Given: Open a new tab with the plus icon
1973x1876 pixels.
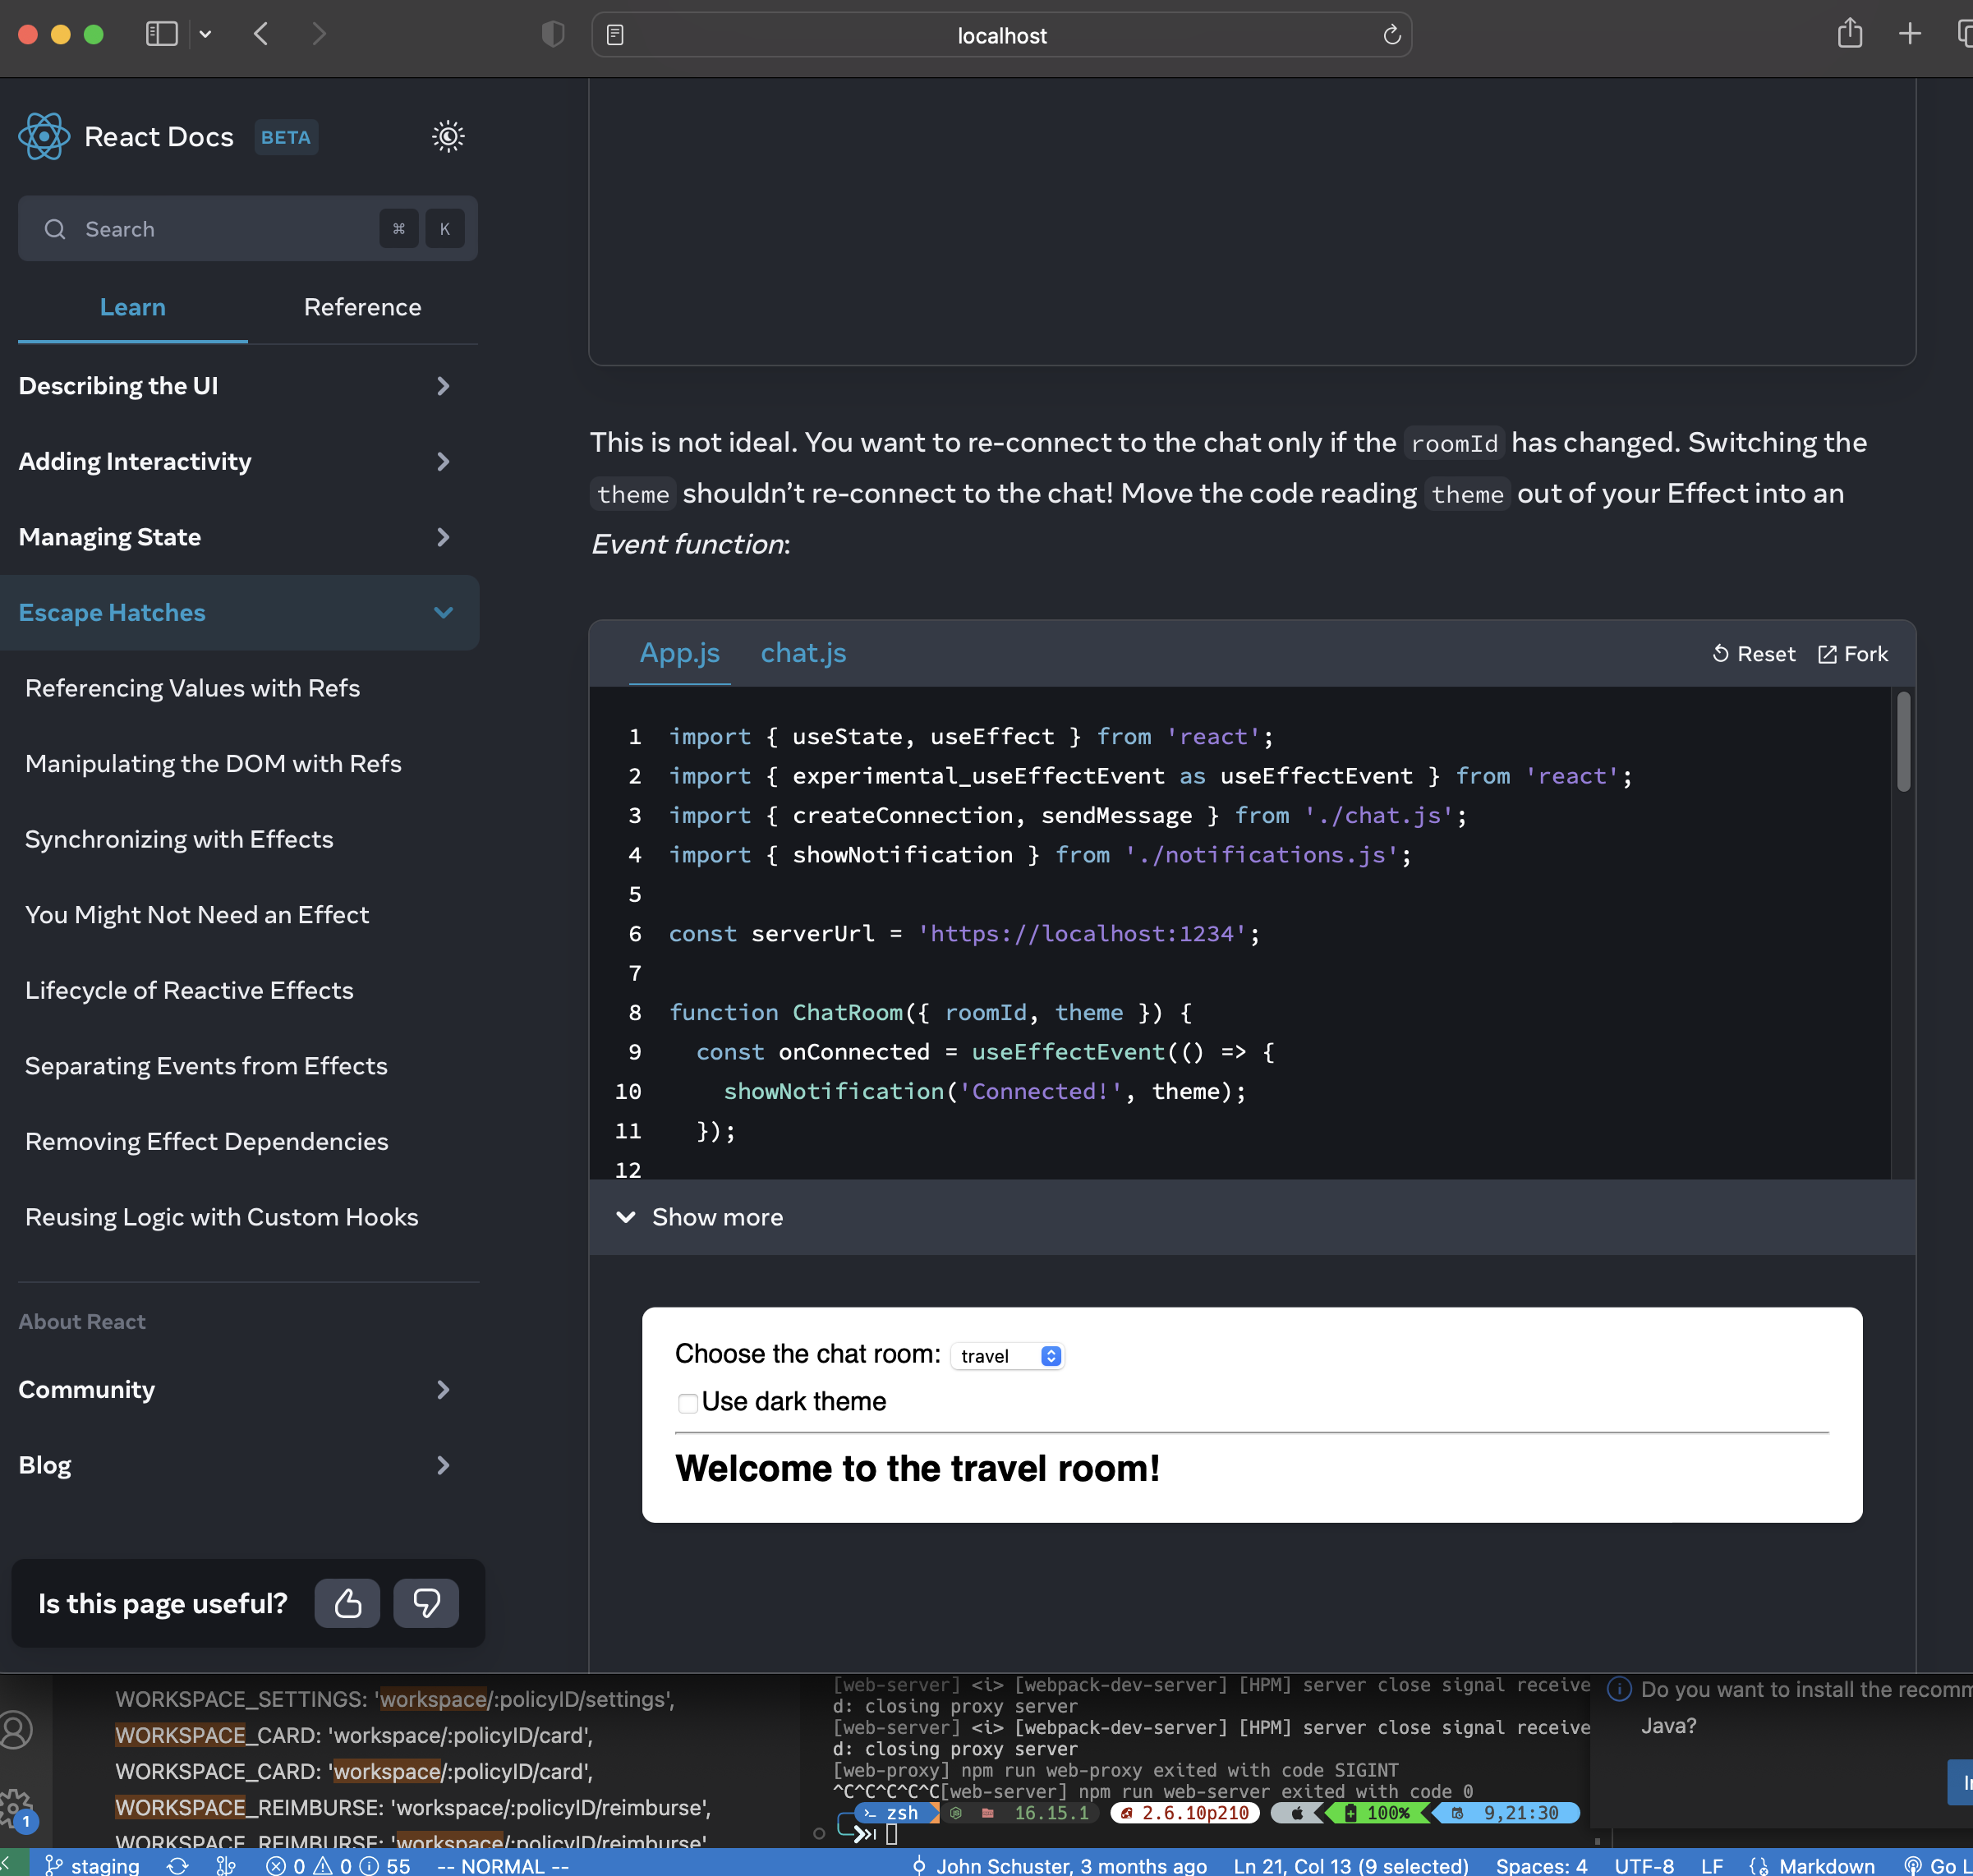Looking at the screenshot, I should [1909, 34].
